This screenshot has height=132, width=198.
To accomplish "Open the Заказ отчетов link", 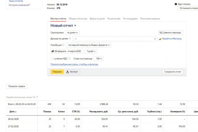I will (16, 1).
